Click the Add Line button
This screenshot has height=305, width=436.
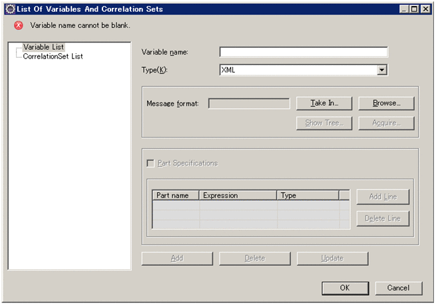tap(383, 197)
